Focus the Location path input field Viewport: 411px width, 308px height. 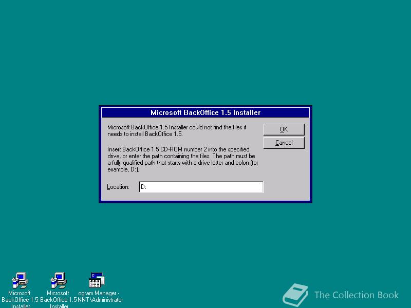(x=201, y=187)
